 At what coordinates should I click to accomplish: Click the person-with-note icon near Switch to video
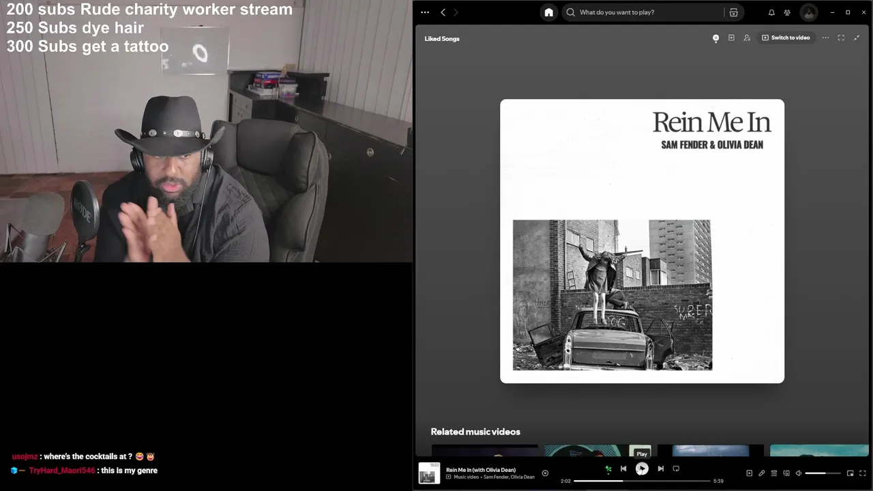(747, 38)
